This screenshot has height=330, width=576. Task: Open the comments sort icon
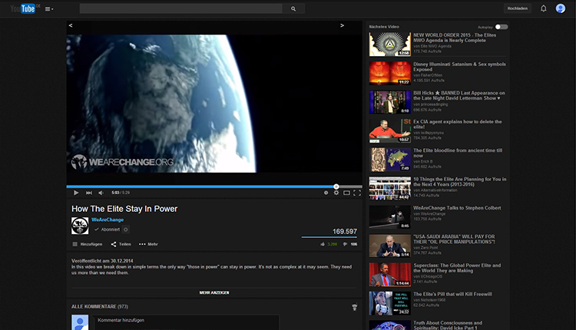point(355,307)
